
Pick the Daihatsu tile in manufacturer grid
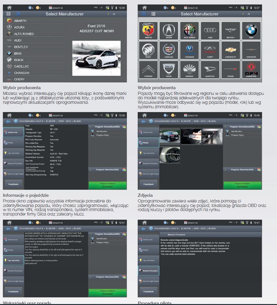click(210, 69)
